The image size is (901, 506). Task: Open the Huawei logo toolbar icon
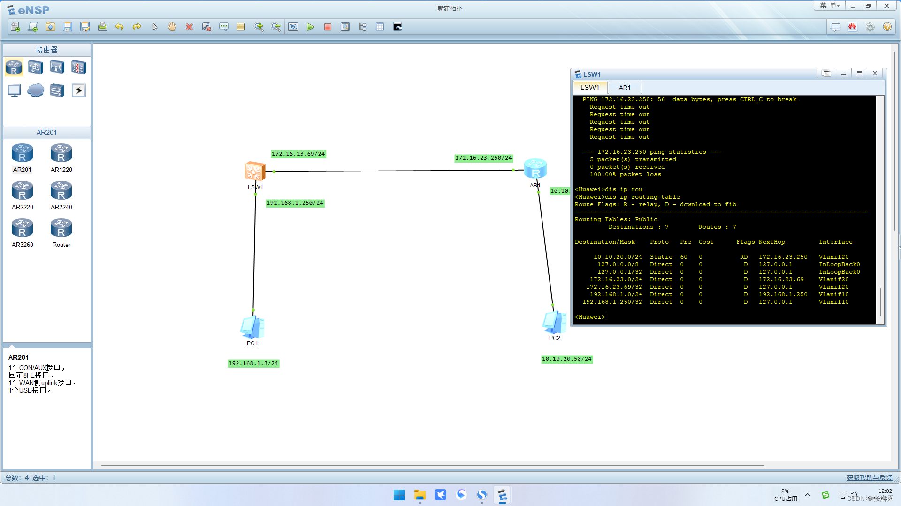852,27
